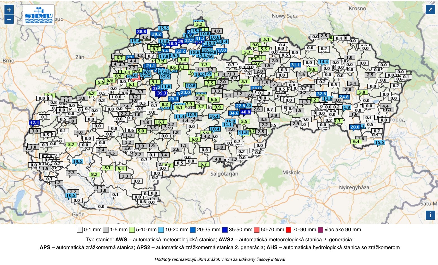Click the 'Typ stanice:' legend text

[100, 240]
